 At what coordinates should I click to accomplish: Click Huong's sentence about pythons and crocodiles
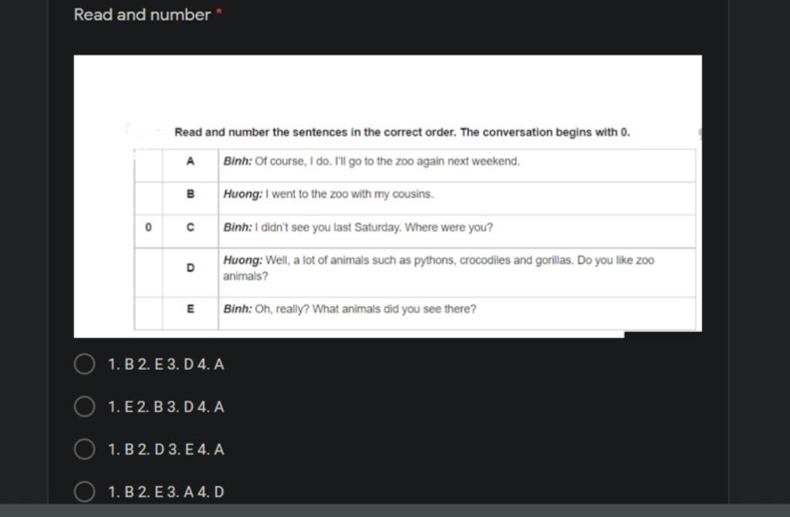pyautogui.click(x=438, y=267)
